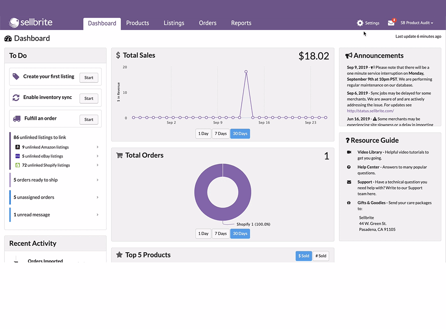Click the eBay icon beside unlinked listings
The image size is (446, 329).
17,156
